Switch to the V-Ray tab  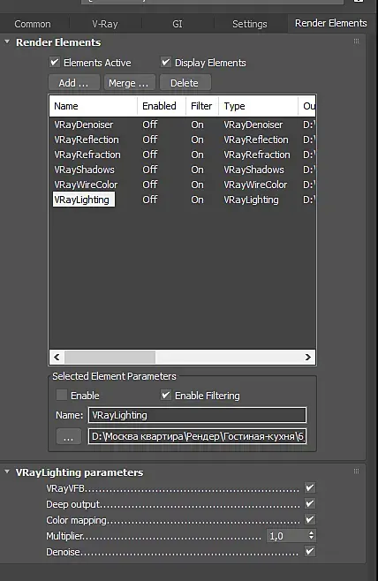[x=105, y=24]
